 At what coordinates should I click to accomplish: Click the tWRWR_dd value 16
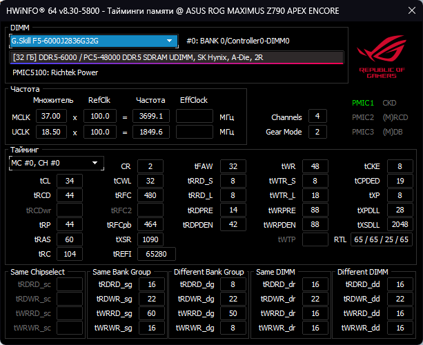pos(400,328)
